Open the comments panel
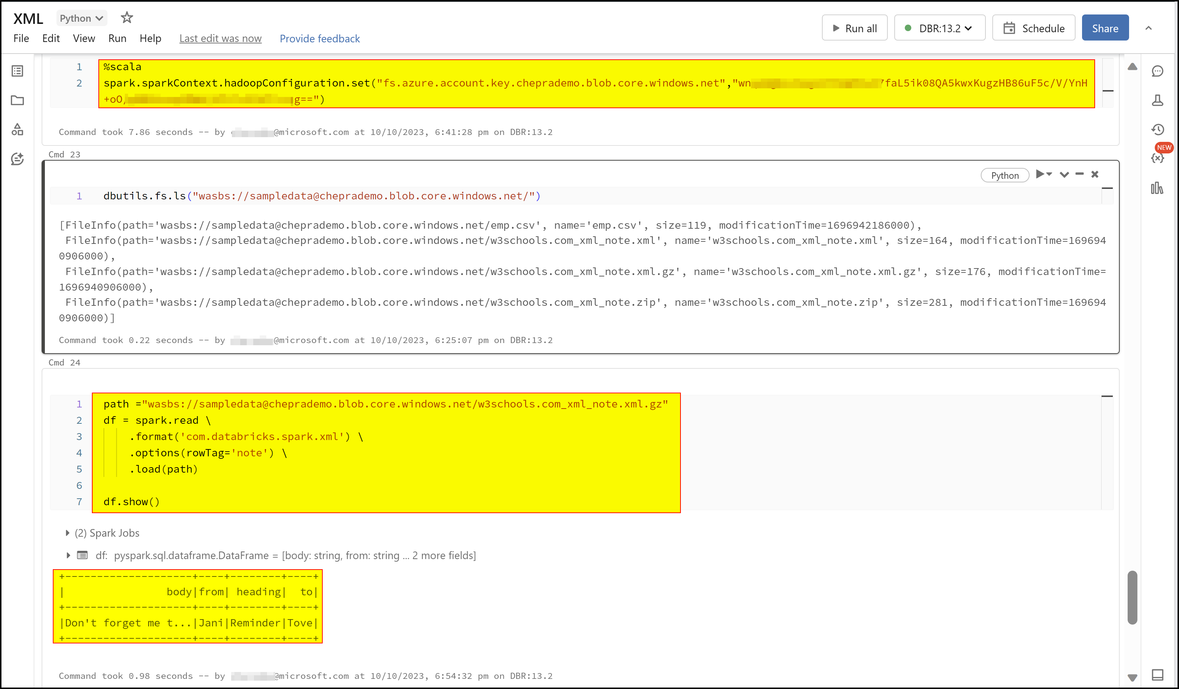The image size is (1179, 689). point(1158,71)
